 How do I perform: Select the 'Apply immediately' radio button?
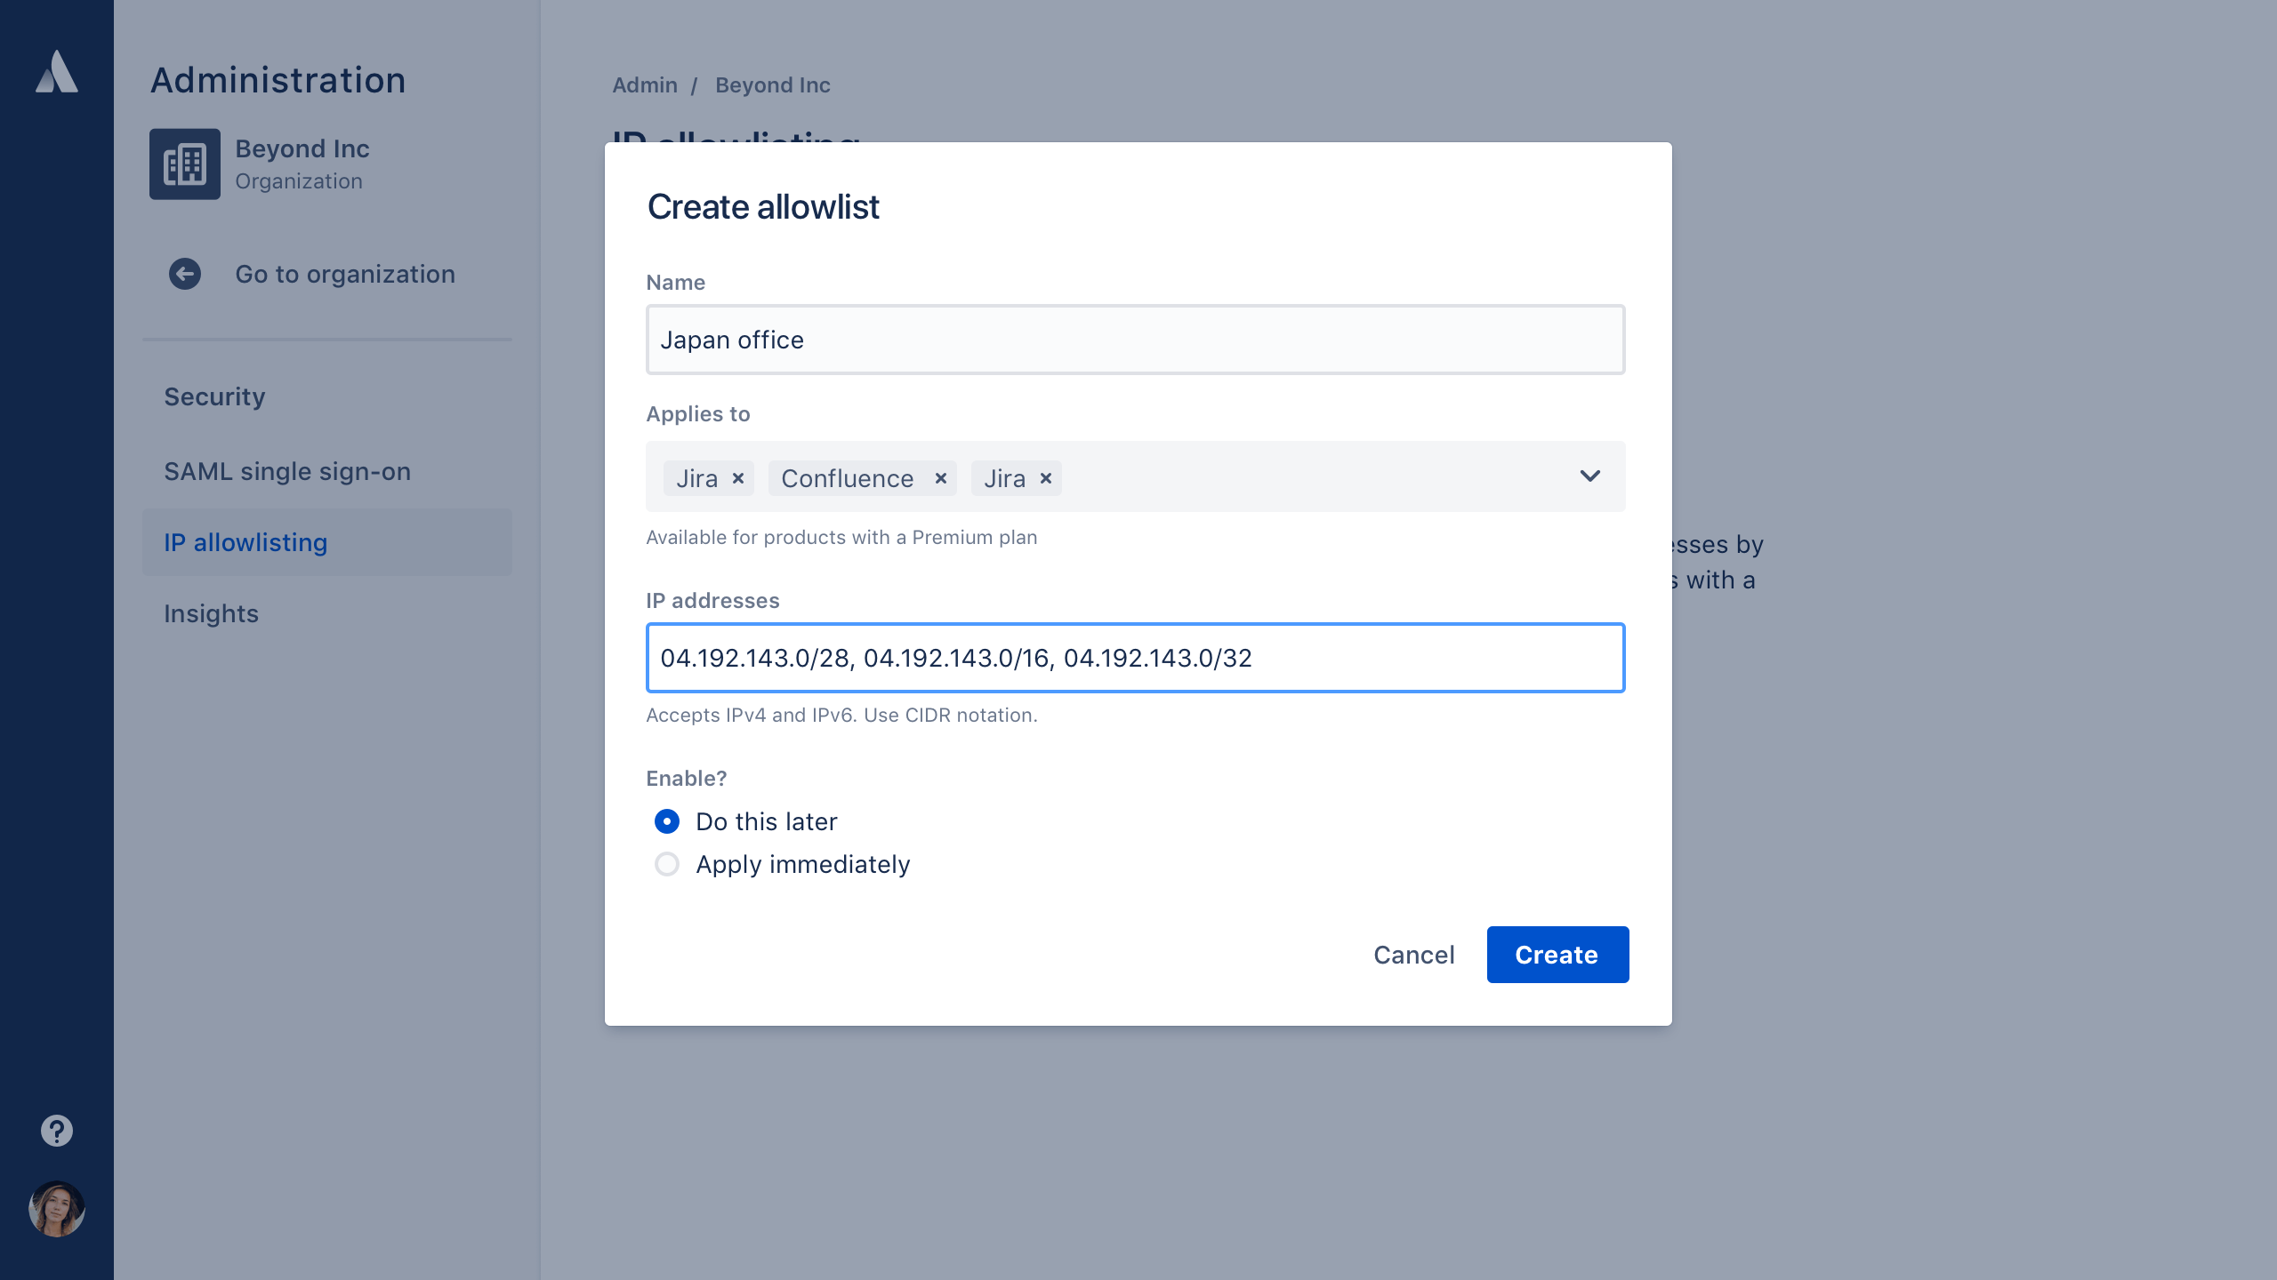click(x=666, y=863)
